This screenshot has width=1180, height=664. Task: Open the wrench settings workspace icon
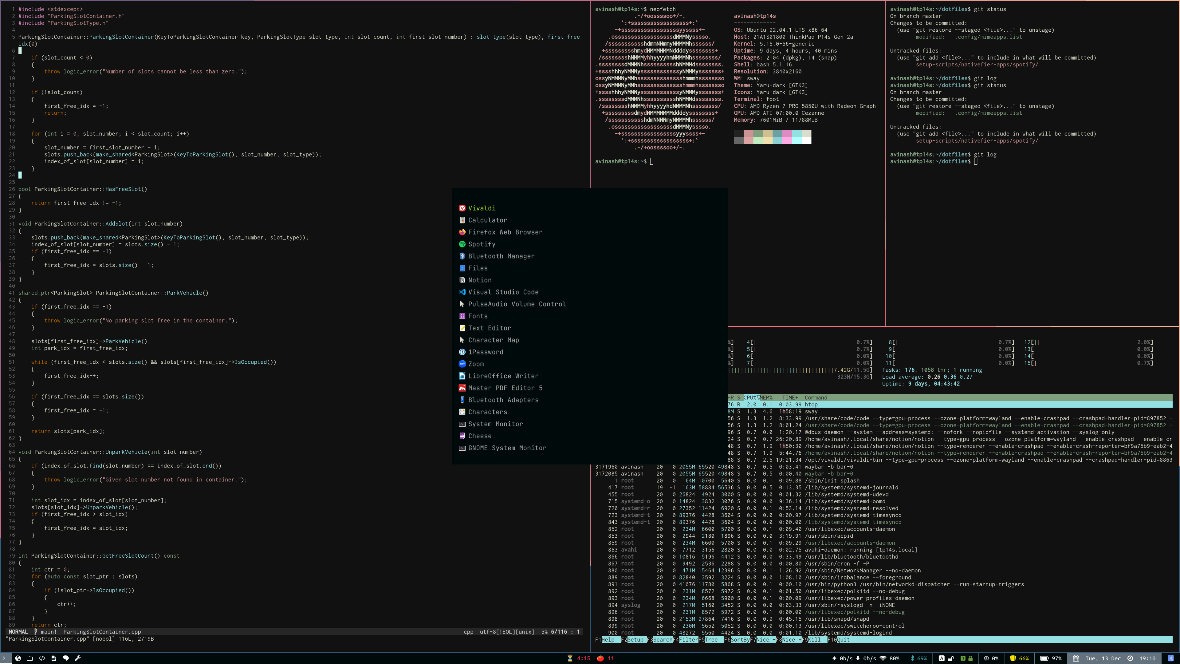coord(77,658)
